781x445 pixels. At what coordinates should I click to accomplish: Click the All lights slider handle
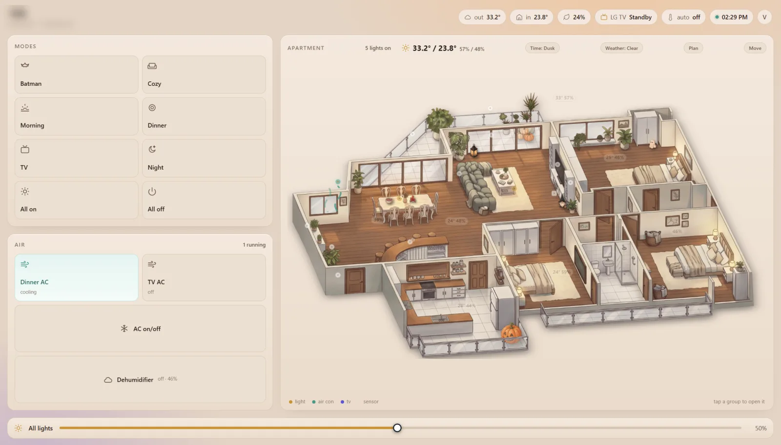point(397,428)
